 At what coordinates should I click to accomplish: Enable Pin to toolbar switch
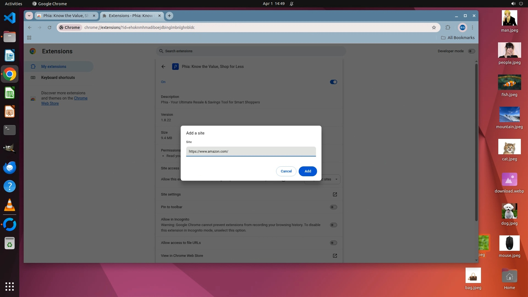(x=333, y=207)
